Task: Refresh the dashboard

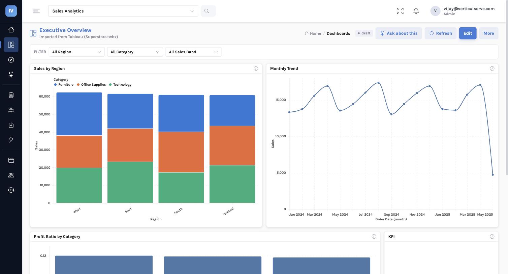Action: click(x=441, y=33)
